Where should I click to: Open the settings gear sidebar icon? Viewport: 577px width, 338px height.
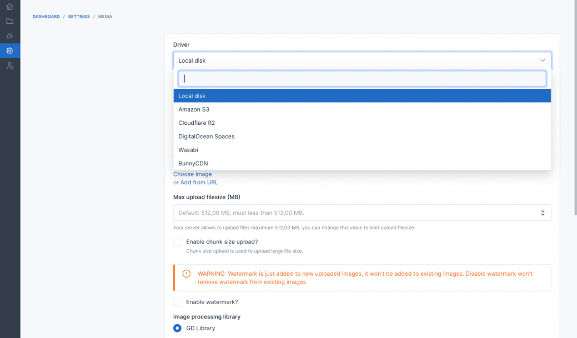pos(10,51)
